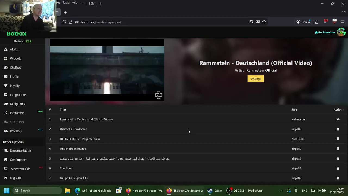The width and height of the screenshot is (348, 196).
Task: Click the user StarlieHC in row 3
Action: (x=298, y=139)
